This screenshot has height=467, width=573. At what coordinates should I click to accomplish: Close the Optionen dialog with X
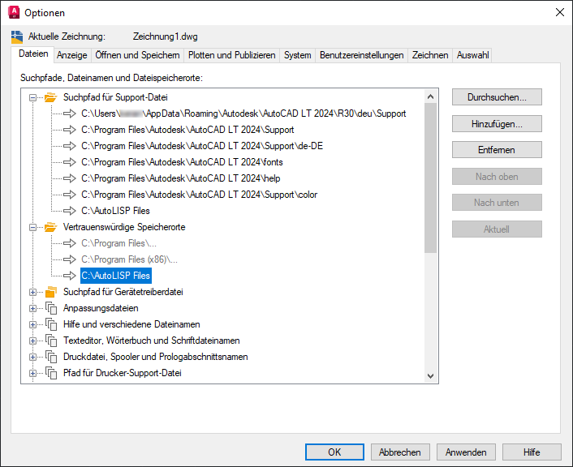(560, 12)
